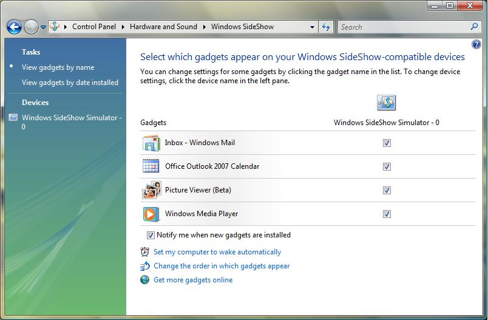This screenshot has width=488, height=320.
Task: Click the Windows Media Player icon
Action: point(151,214)
